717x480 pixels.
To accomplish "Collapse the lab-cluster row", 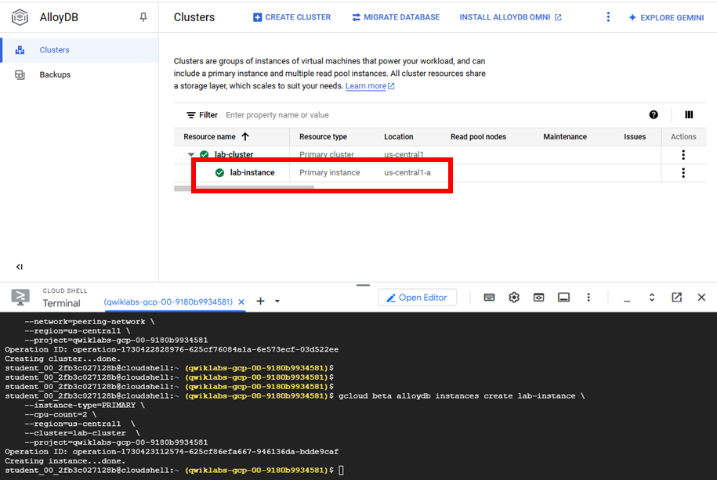I will tap(191, 154).
